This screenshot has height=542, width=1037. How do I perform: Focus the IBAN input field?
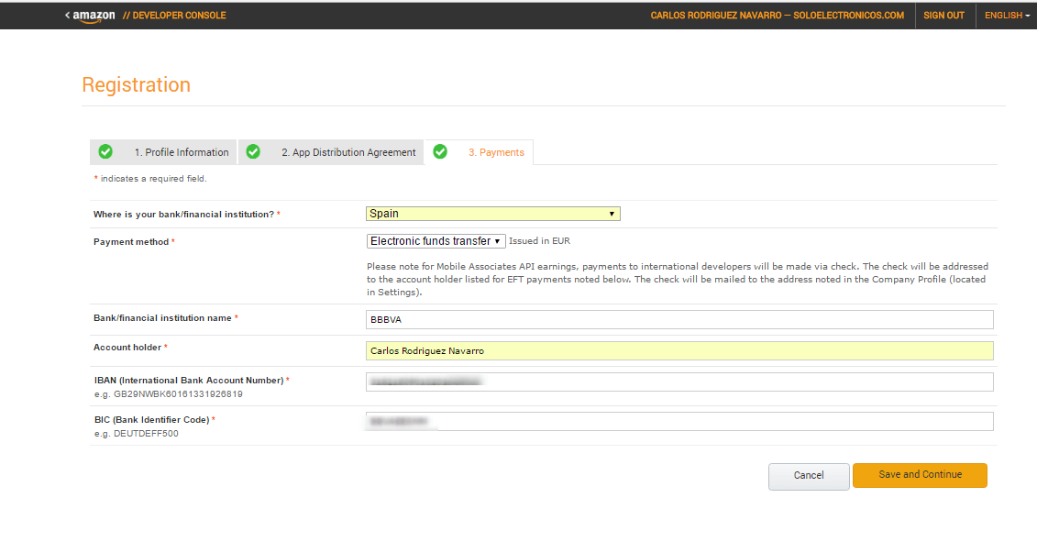pos(678,382)
